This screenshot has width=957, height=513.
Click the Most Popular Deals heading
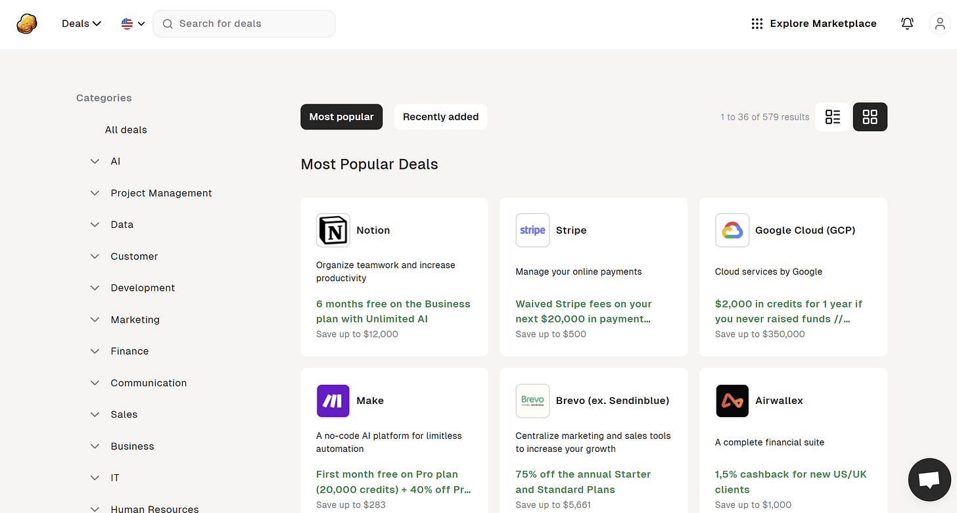[x=369, y=164]
